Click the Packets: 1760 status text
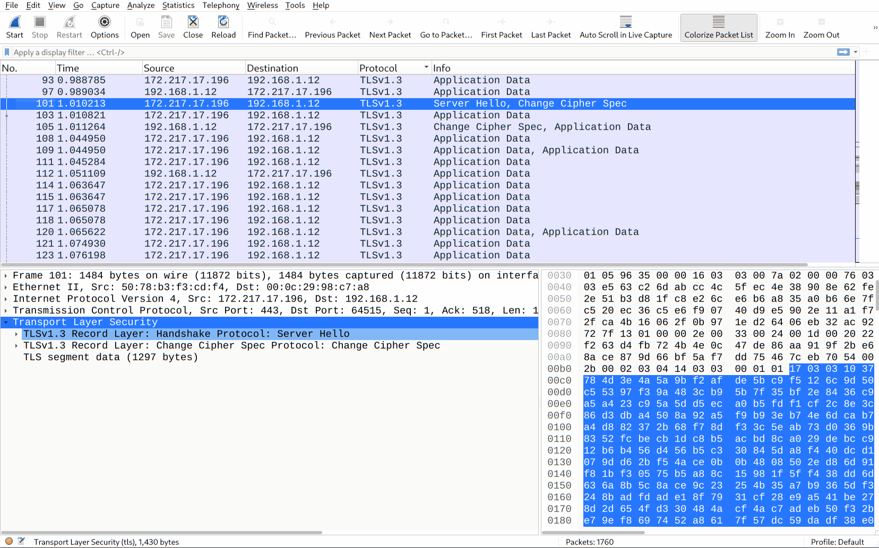Image resolution: width=879 pixels, height=548 pixels. 590,542
